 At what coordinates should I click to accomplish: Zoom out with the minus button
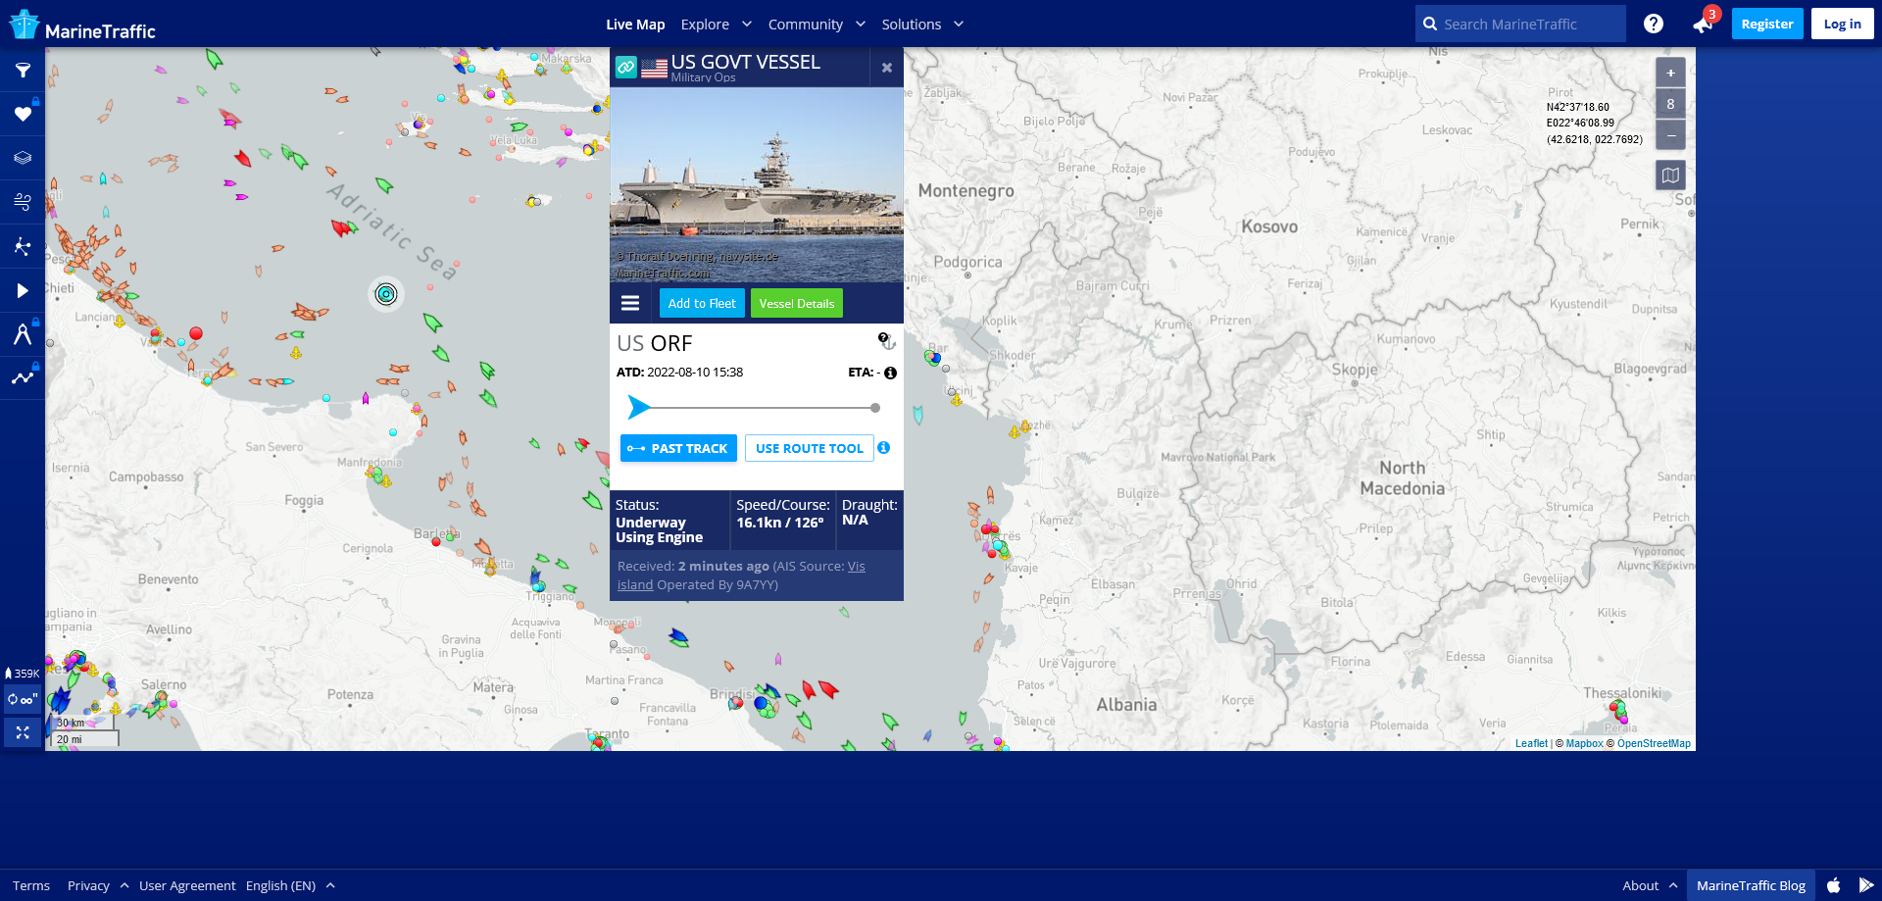click(1670, 134)
